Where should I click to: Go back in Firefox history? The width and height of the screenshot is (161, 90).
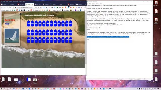[2, 7]
